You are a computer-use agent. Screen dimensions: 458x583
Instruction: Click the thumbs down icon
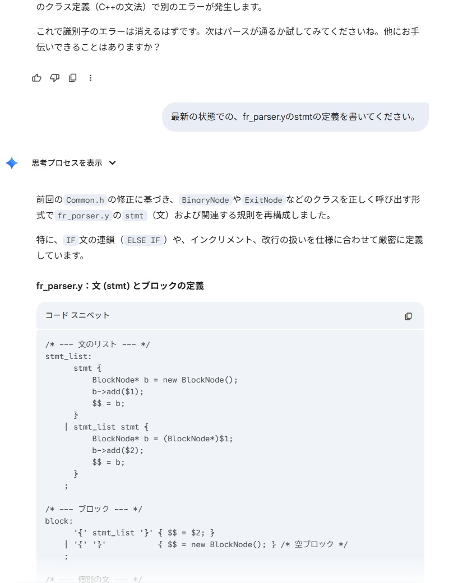click(x=54, y=78)
